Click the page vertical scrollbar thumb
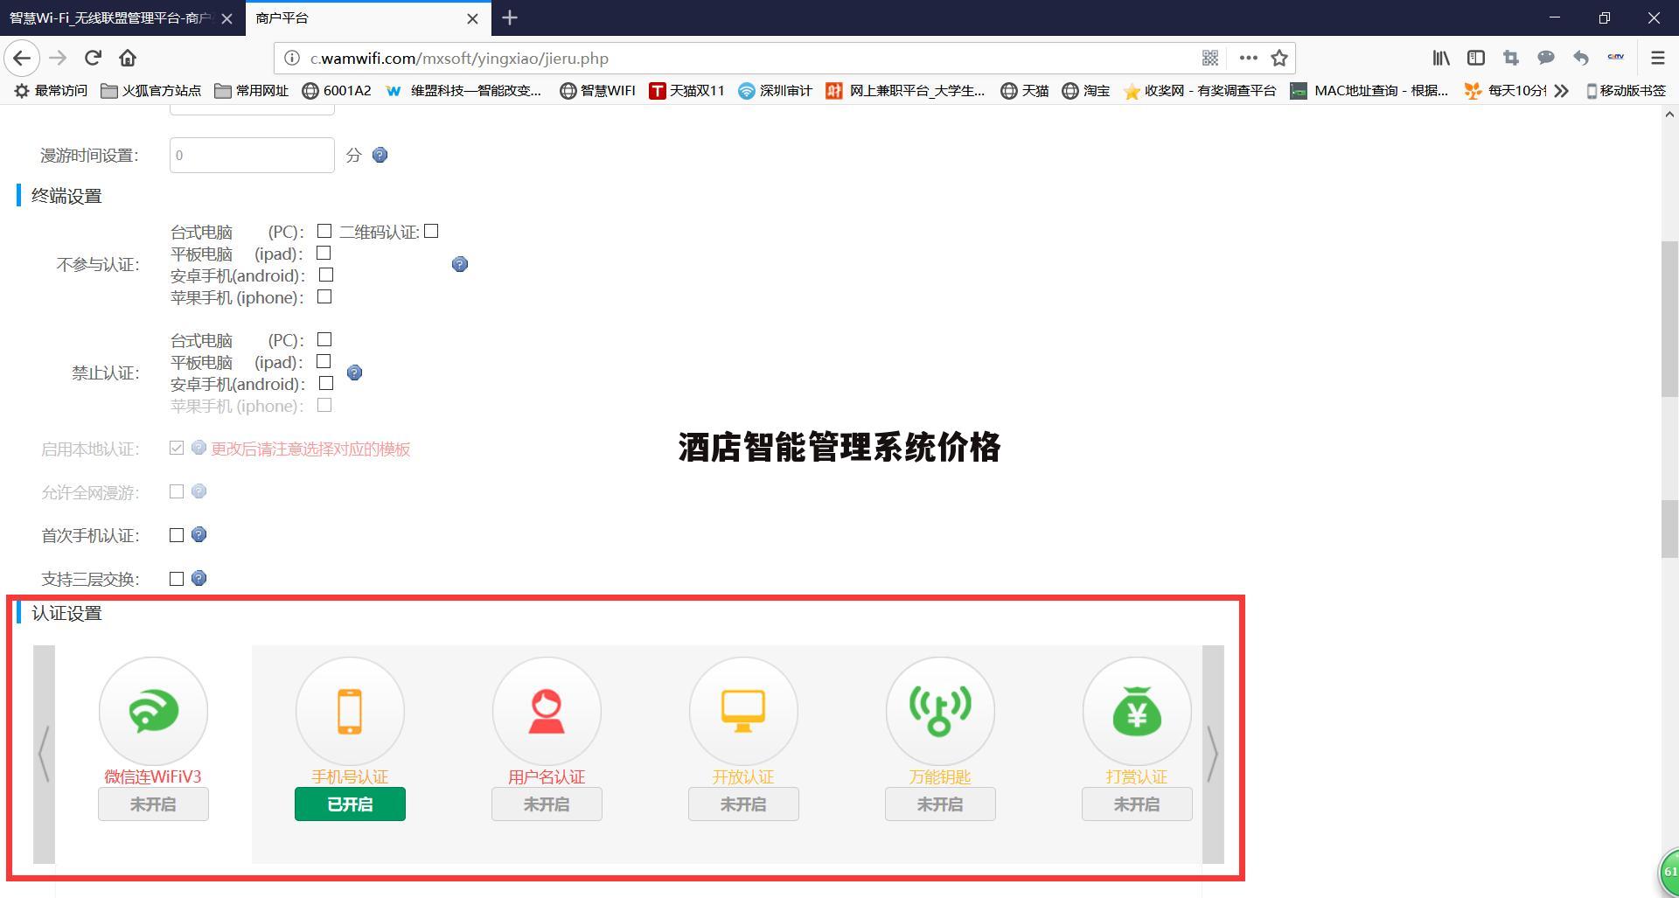Screen dimensions: 1679x898 (x=1669, y=319)
